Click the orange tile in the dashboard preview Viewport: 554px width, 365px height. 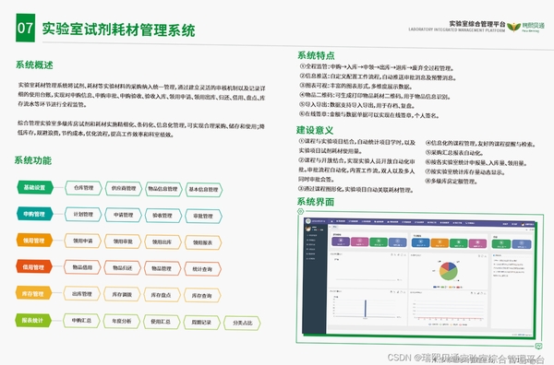pyautogui.click(x=440, y=243)
